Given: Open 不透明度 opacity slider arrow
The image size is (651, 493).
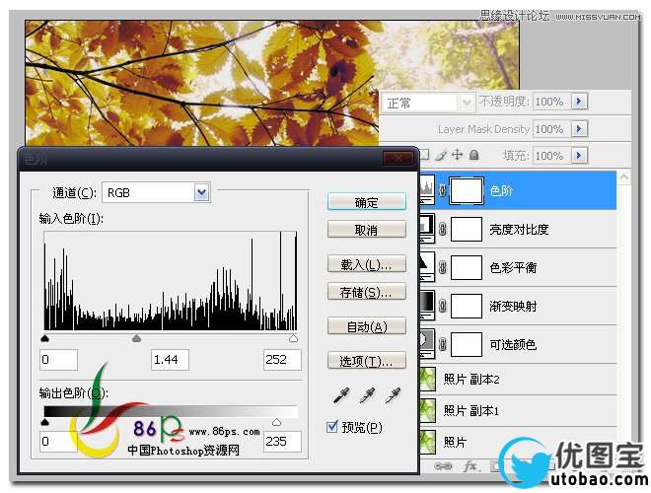Looking at the screenshot, I should 579,101.
